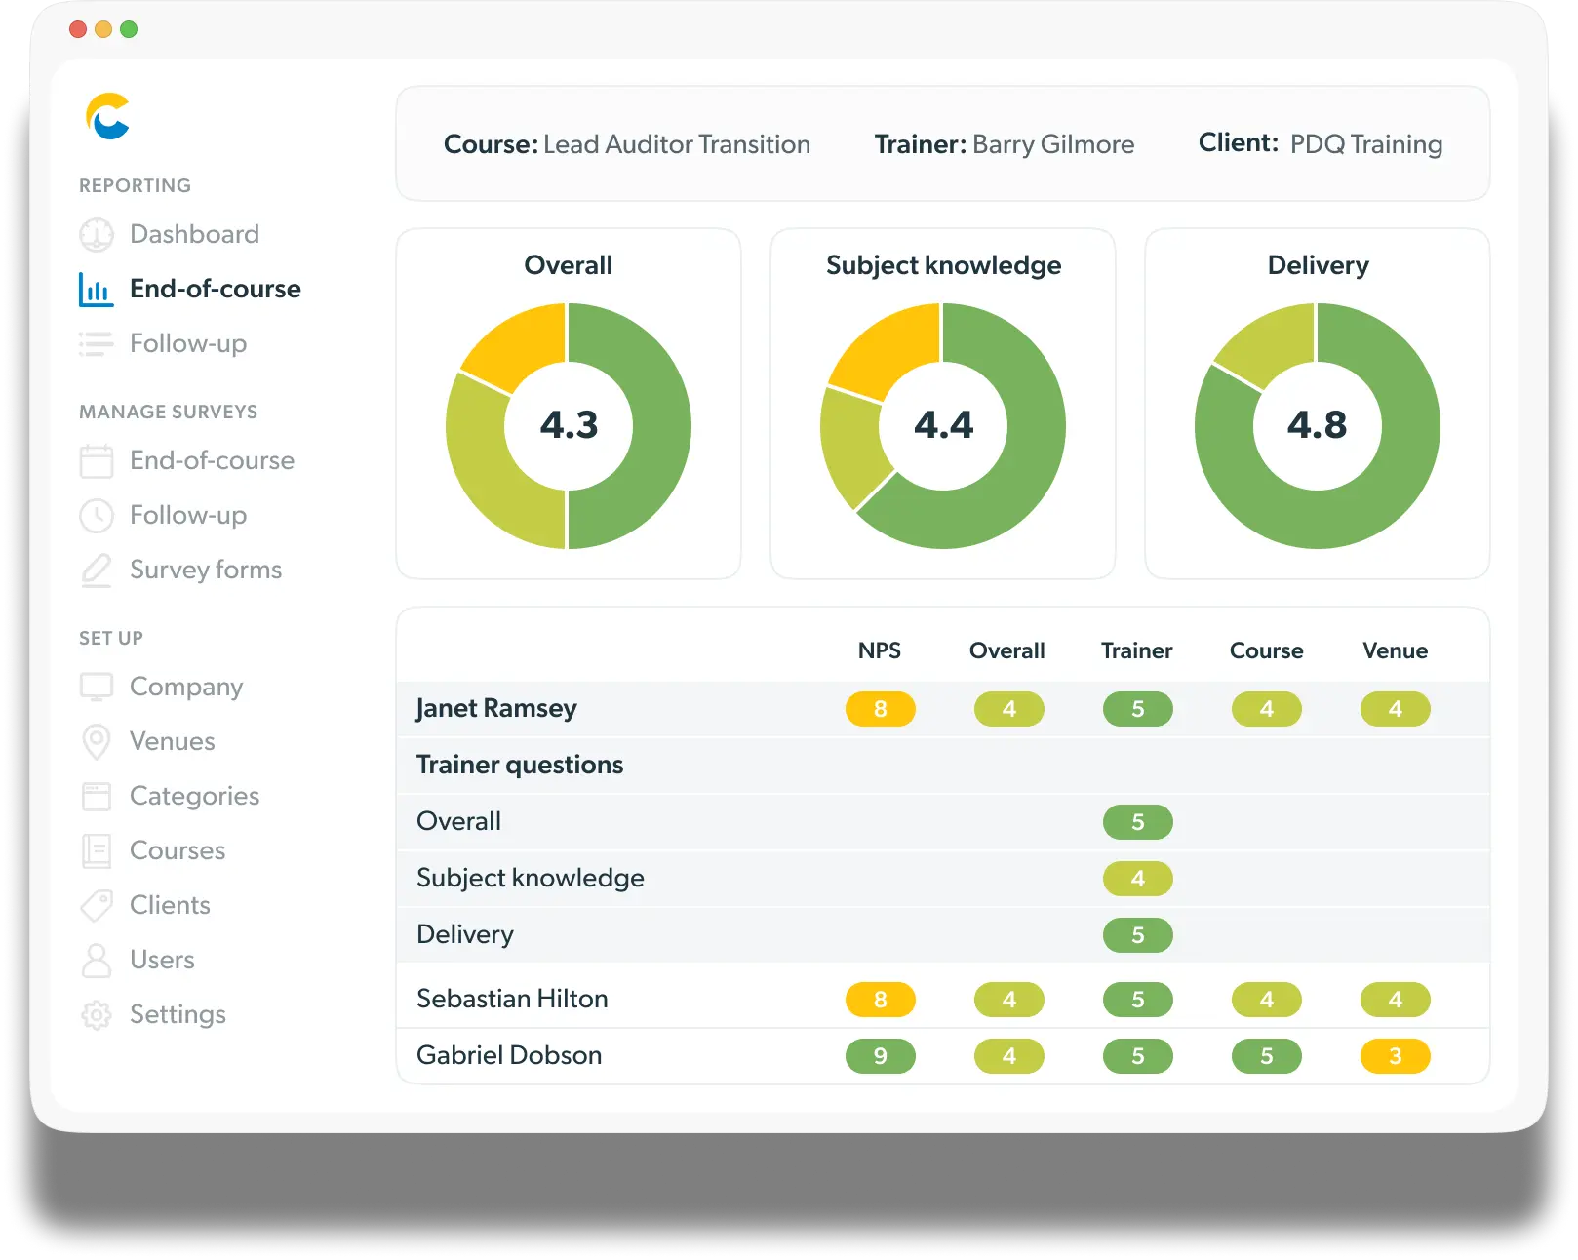
Task: Click the Follow-up list icon under Reporting
Action: click(x=95, y=343)
